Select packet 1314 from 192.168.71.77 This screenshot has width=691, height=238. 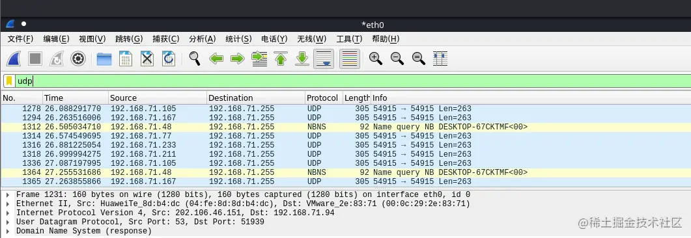345,136
